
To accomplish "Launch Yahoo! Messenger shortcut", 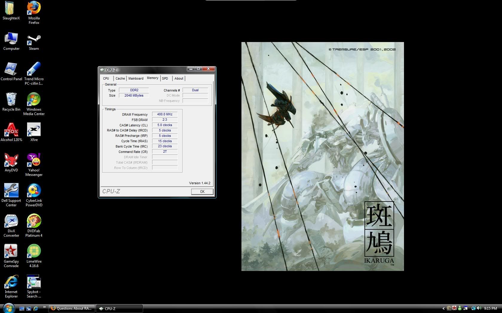I will point(34,165).
